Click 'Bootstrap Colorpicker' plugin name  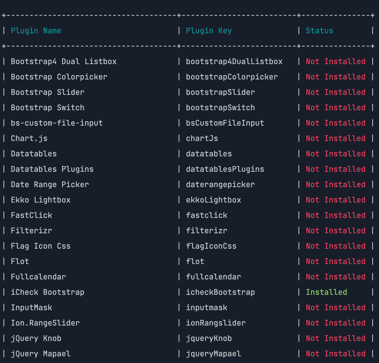click(59, 77)
